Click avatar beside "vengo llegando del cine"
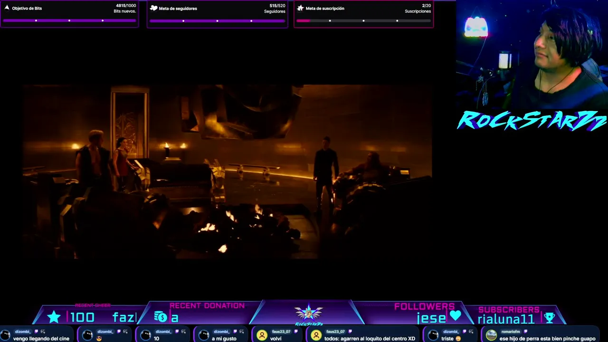Screen dimensions: 608x342 coord(6,335)
